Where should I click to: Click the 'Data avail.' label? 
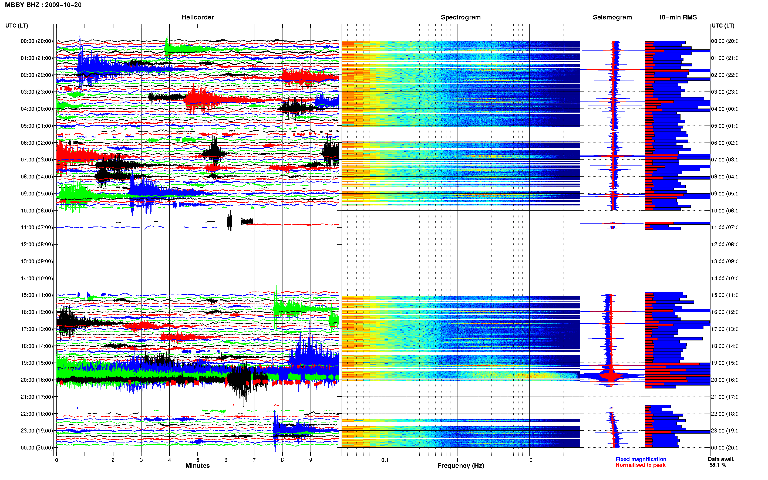pos(721,459)
